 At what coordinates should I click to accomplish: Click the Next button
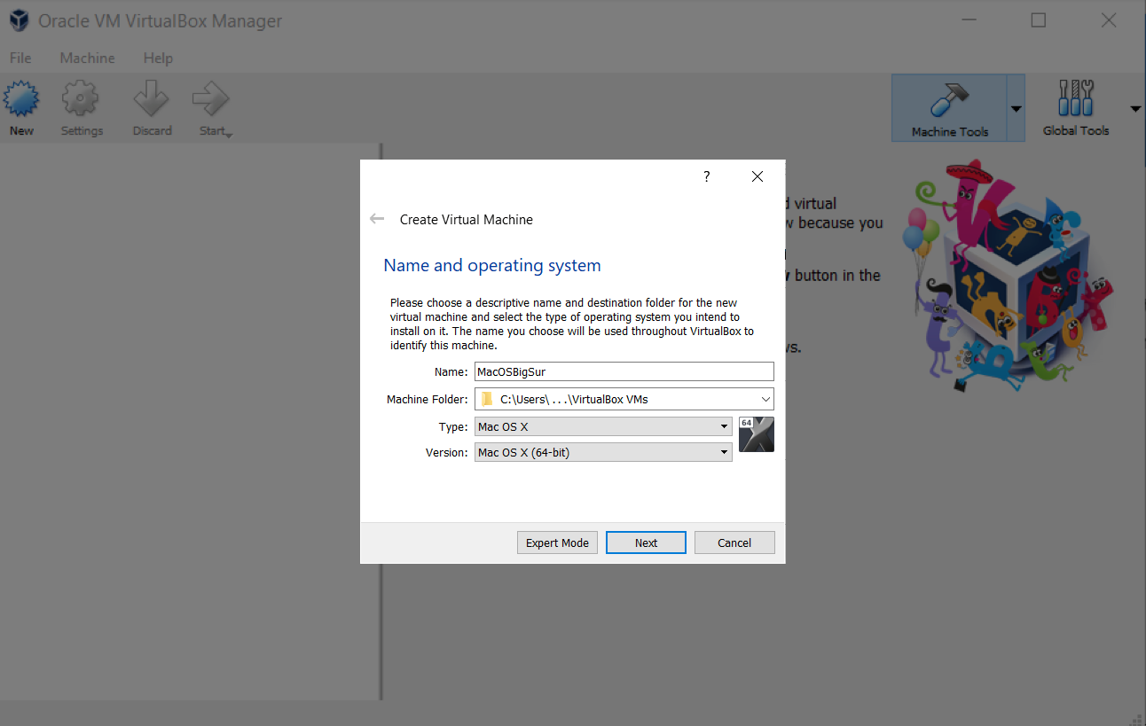point(646,543)
